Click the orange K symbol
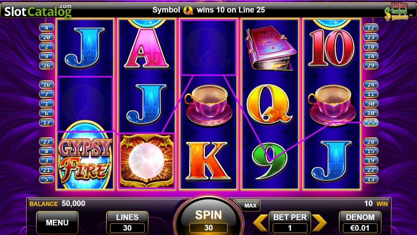 tap(208, 161)
